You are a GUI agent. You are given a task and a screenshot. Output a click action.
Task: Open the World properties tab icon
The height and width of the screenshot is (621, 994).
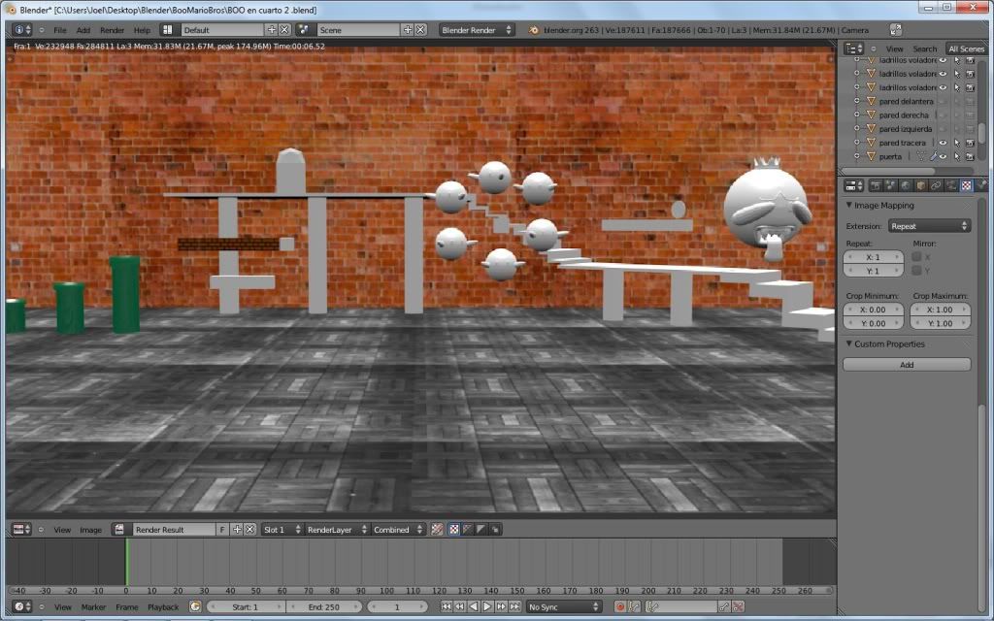pyautogui.click(x=906, y=185)
